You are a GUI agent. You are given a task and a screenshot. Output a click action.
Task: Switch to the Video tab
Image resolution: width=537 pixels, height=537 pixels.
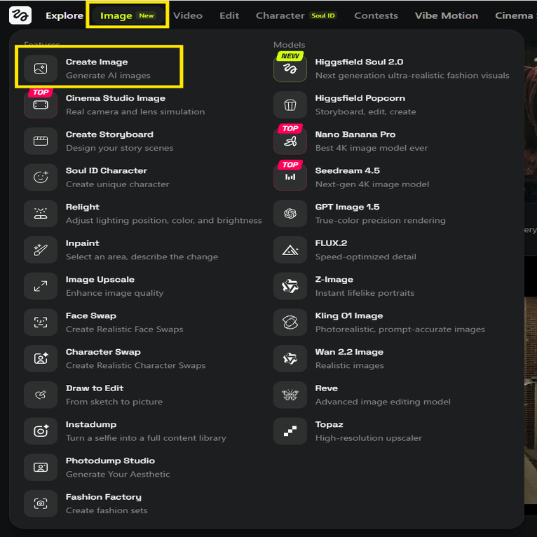(188, 15)
